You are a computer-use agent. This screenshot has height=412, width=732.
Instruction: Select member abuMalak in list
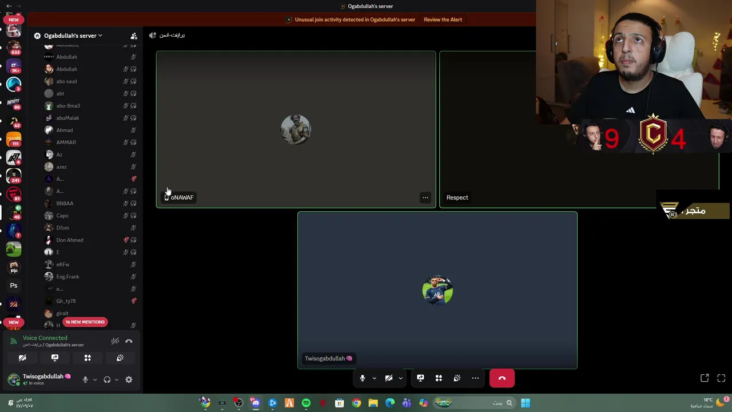point(90,118)
